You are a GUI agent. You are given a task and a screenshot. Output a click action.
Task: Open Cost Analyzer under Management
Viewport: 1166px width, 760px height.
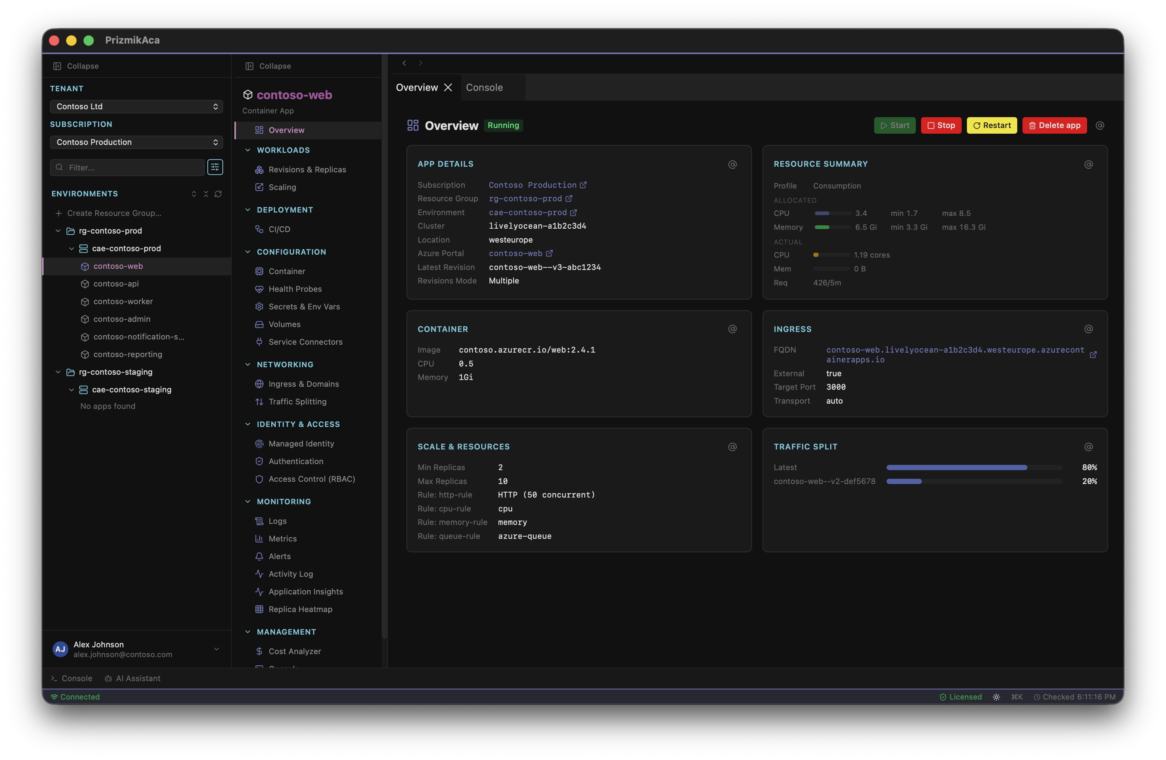295,651
